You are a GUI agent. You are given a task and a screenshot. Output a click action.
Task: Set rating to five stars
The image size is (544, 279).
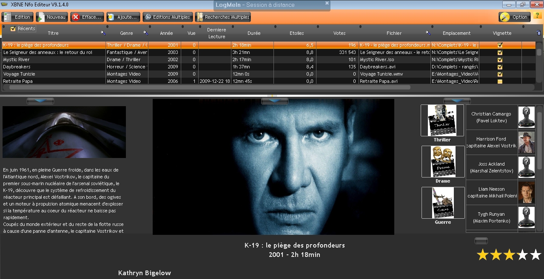point(535,255)
